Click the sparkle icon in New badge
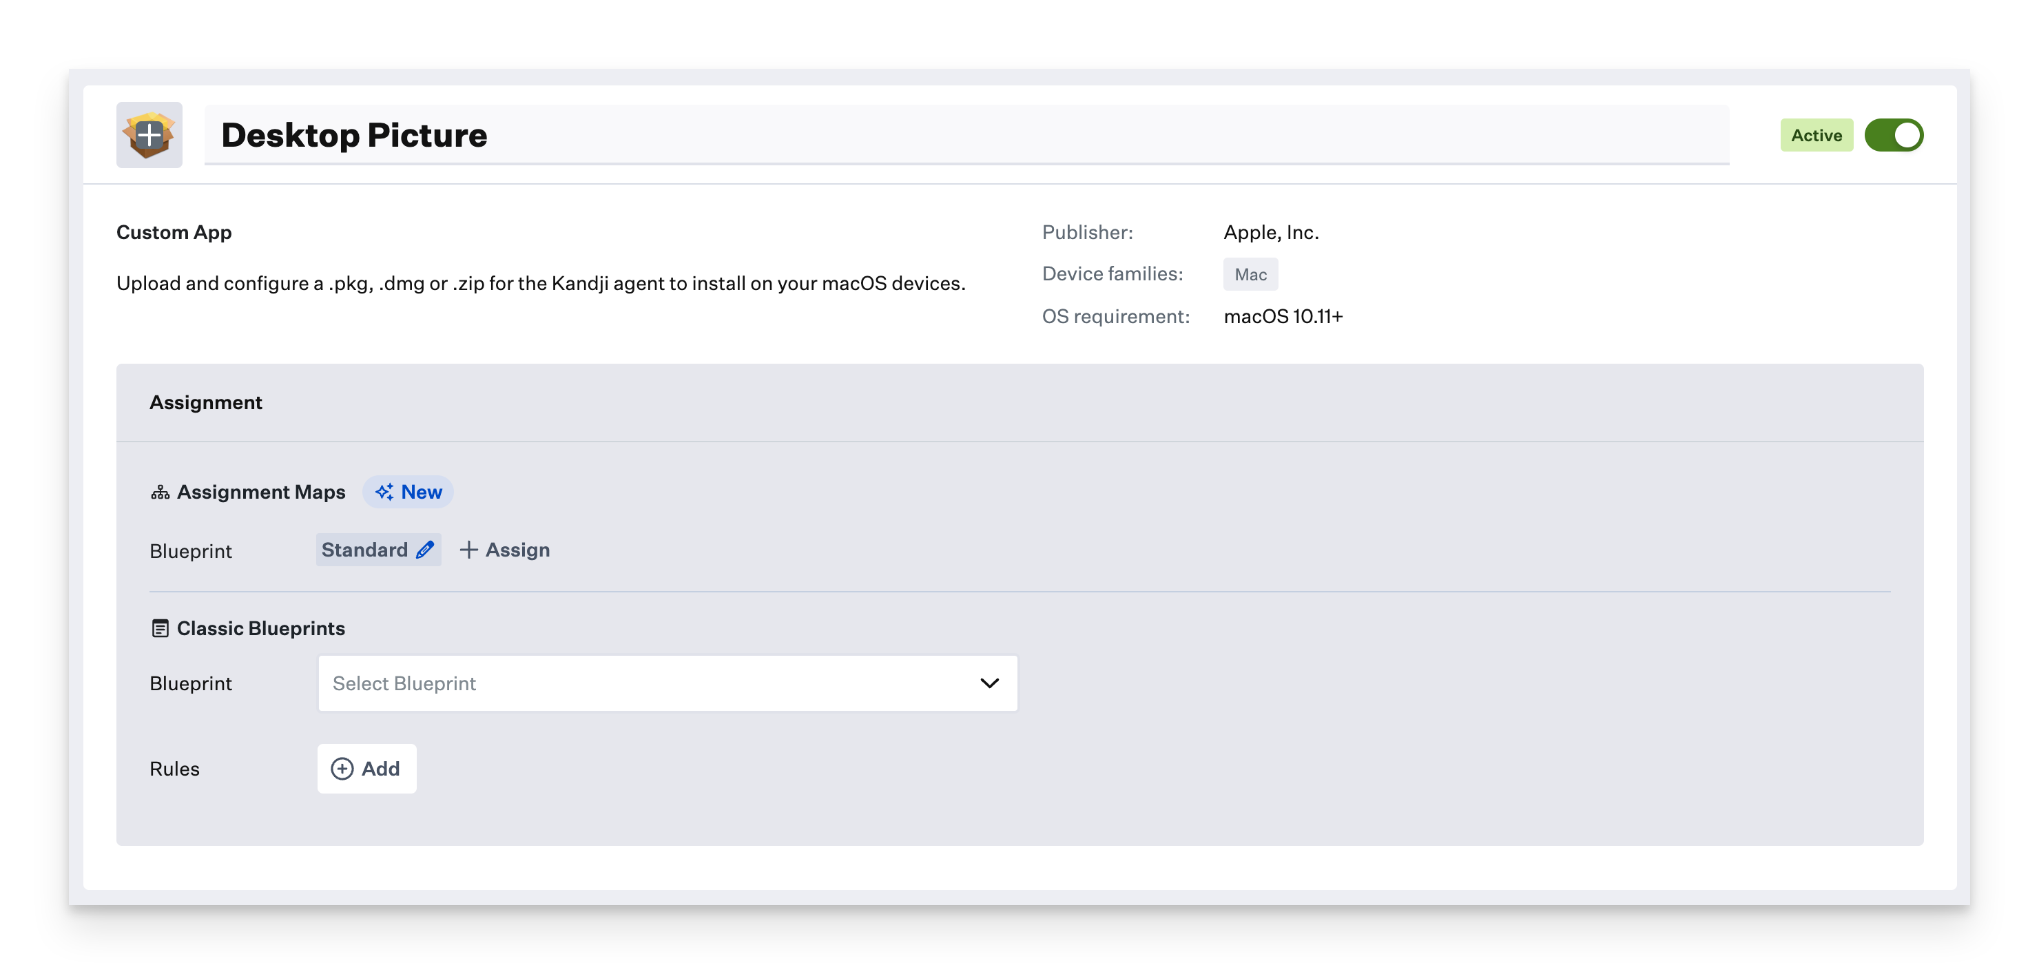This screenshot has width=2039, height=974. [384, 492]
